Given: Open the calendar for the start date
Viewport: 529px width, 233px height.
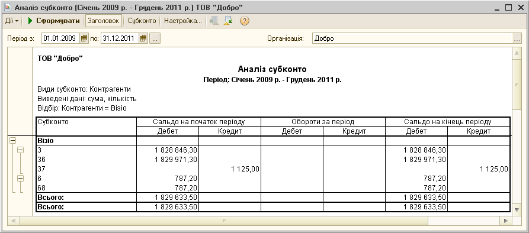Looking at the screenshot, I should coord(84,38).
